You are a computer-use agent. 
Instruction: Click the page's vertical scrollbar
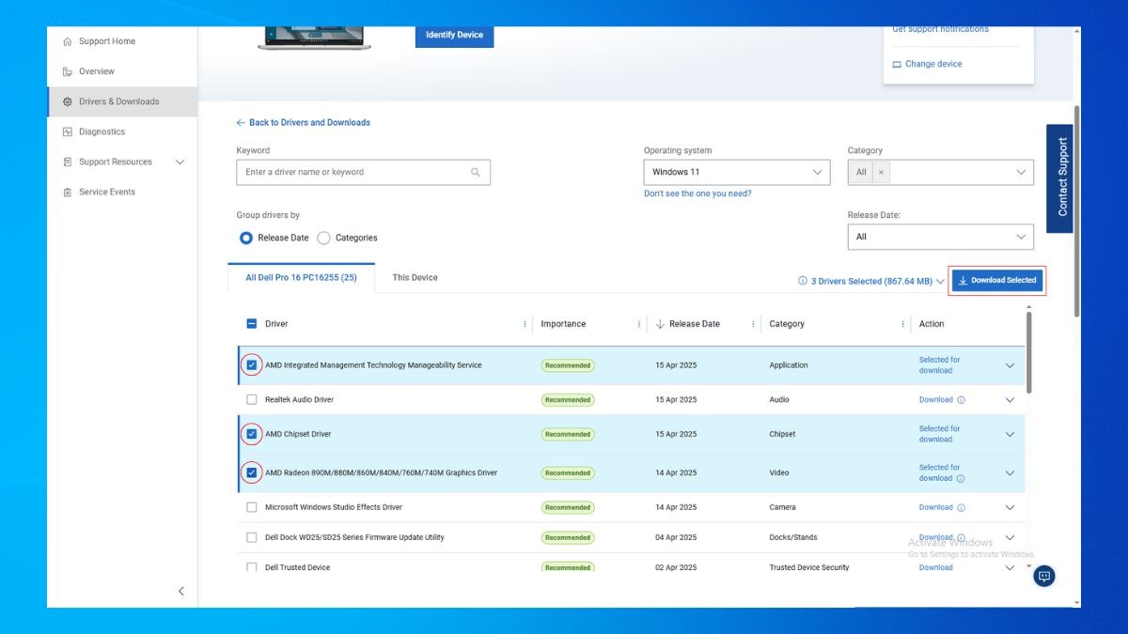click(1076, 211)
